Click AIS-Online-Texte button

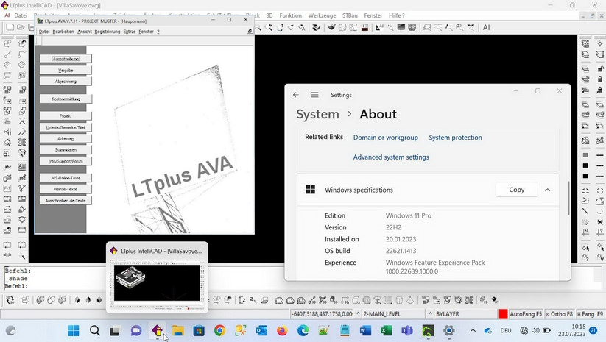click(66, 178)
